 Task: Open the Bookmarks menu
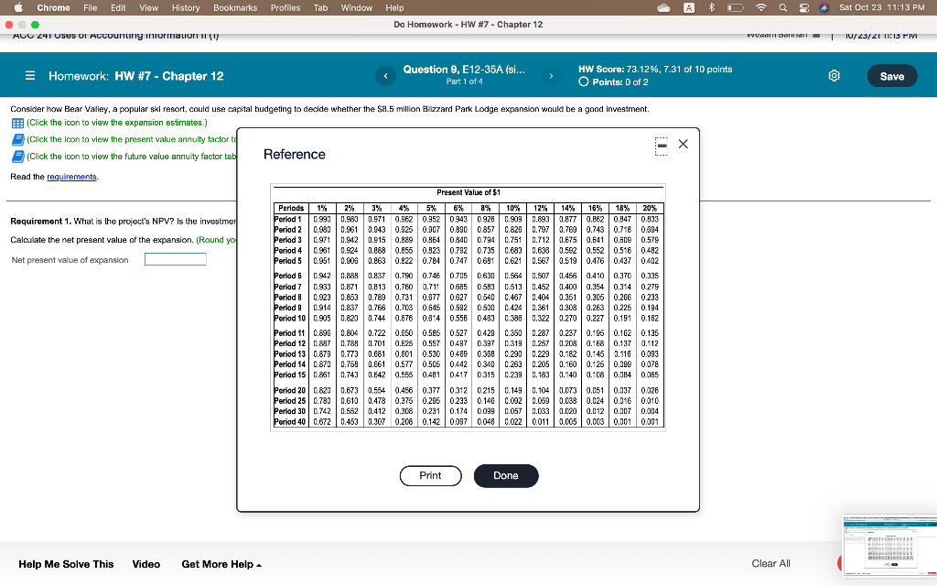tap(235, 7)
